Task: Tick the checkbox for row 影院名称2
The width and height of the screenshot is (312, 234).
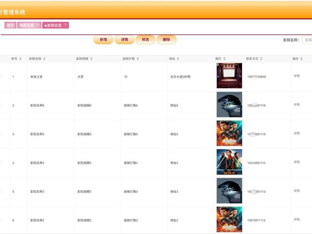Action: (1, 220)
